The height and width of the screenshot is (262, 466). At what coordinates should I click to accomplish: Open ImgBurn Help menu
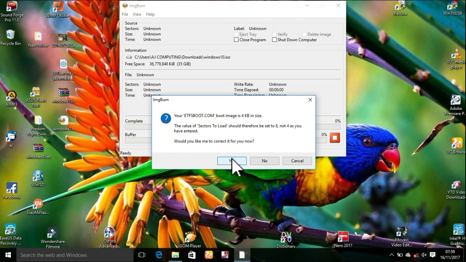[x=150, y=14]
